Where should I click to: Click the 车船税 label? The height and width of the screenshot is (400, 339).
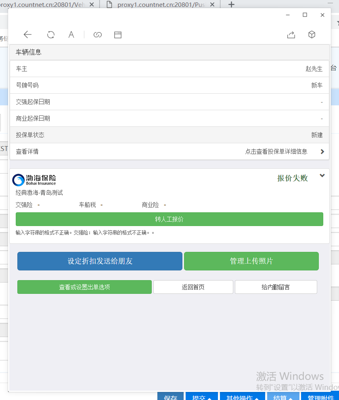tap(87, 205)
